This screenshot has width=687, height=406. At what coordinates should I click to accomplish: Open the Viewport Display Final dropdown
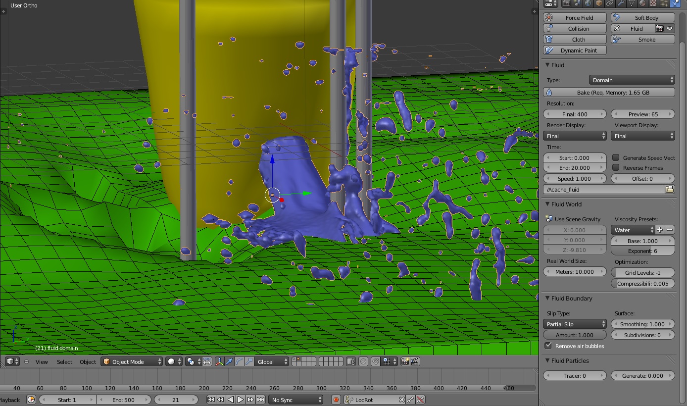click(x=643, y=136)
